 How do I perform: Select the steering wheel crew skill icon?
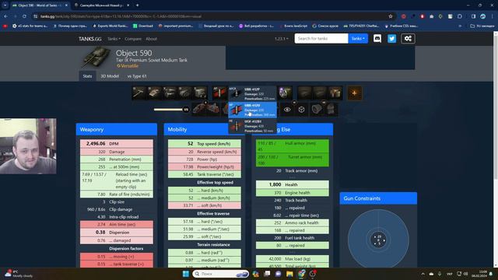(301, 110)
